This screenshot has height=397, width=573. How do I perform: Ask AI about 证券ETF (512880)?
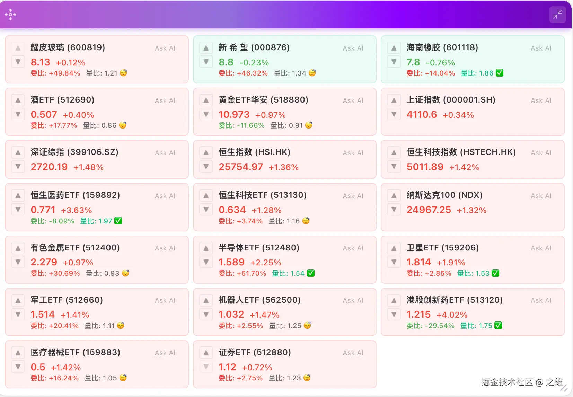click(353, 352)
